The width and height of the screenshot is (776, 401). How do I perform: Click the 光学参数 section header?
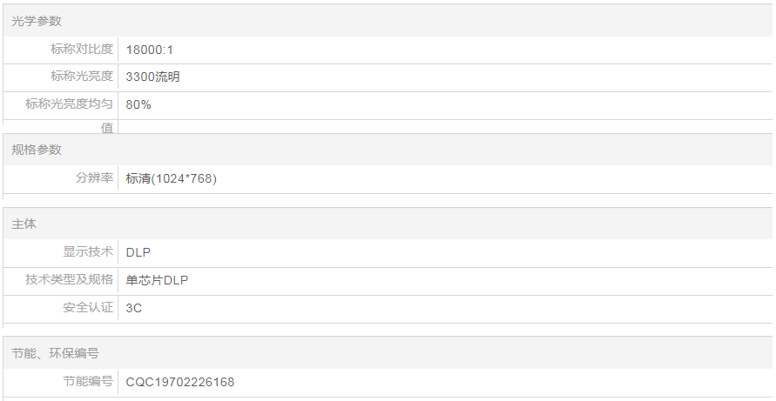[x=37, y=21]
